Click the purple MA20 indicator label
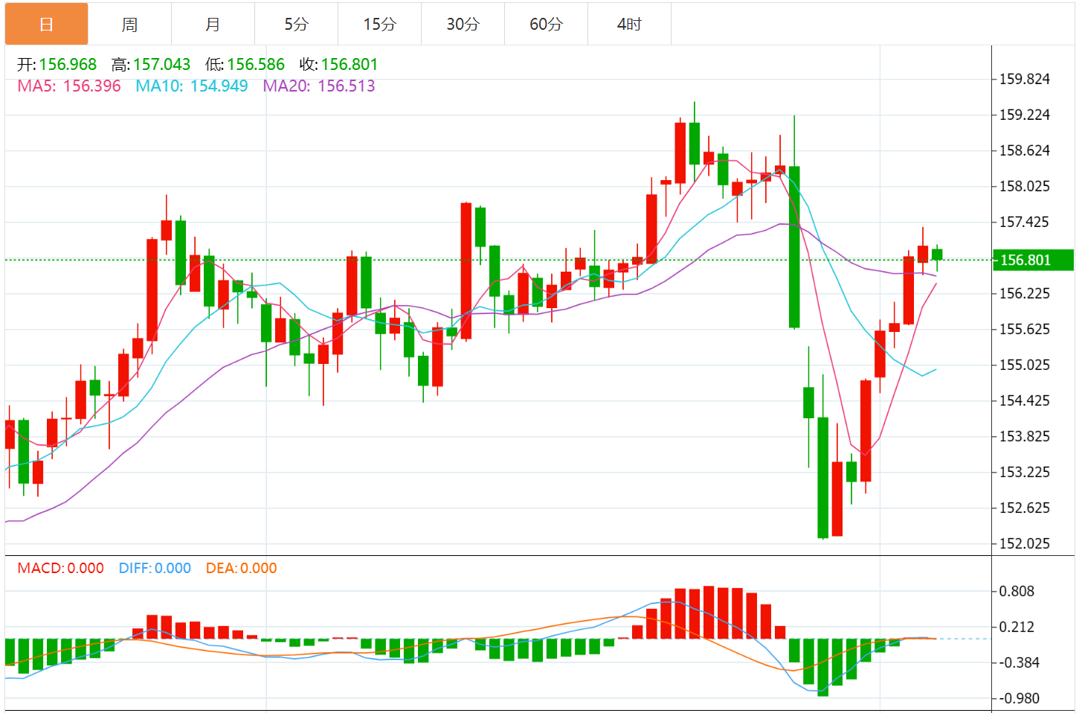 click(319, 86)
